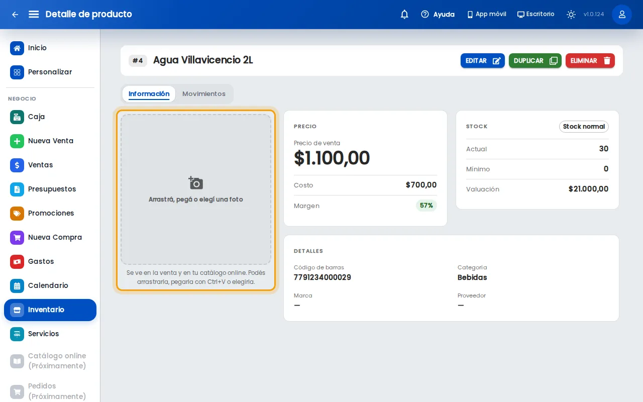643x402 pixels.
Task: Toggle the hamburger menu icon
Action: click(x=34, y=14)
